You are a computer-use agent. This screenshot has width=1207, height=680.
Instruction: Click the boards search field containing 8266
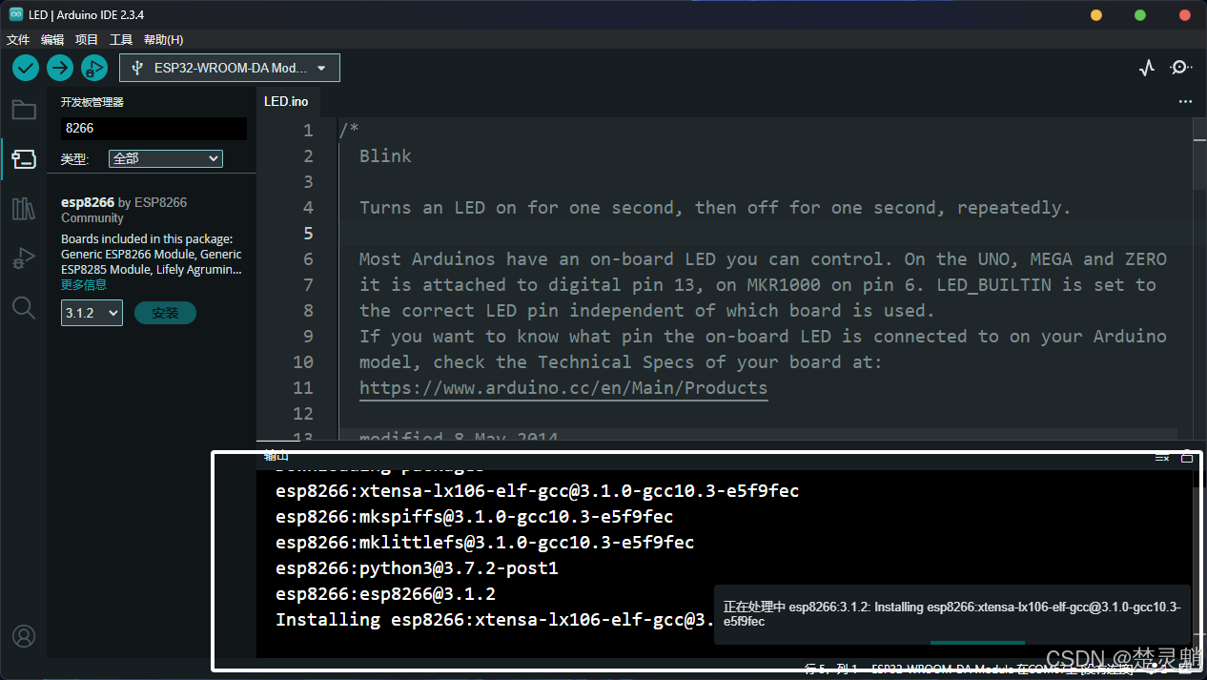click(x=153, y=128)
